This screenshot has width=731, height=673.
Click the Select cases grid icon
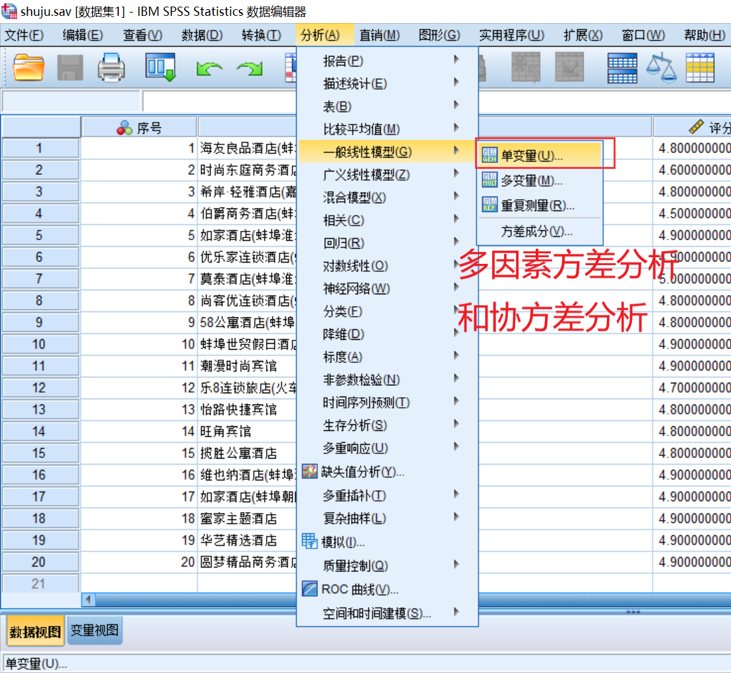point(700,68)
